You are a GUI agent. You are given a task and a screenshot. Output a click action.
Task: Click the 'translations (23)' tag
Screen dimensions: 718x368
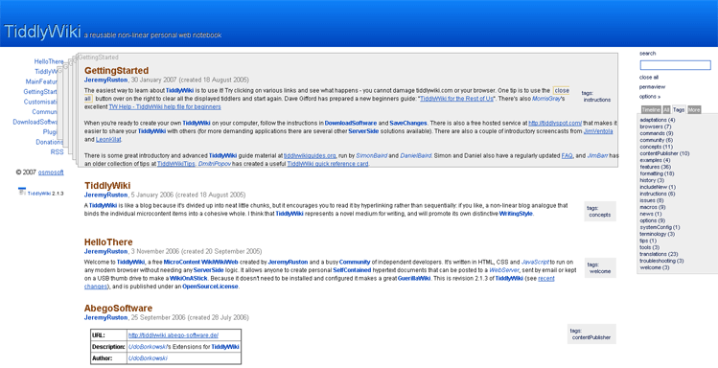coord(659,254)
